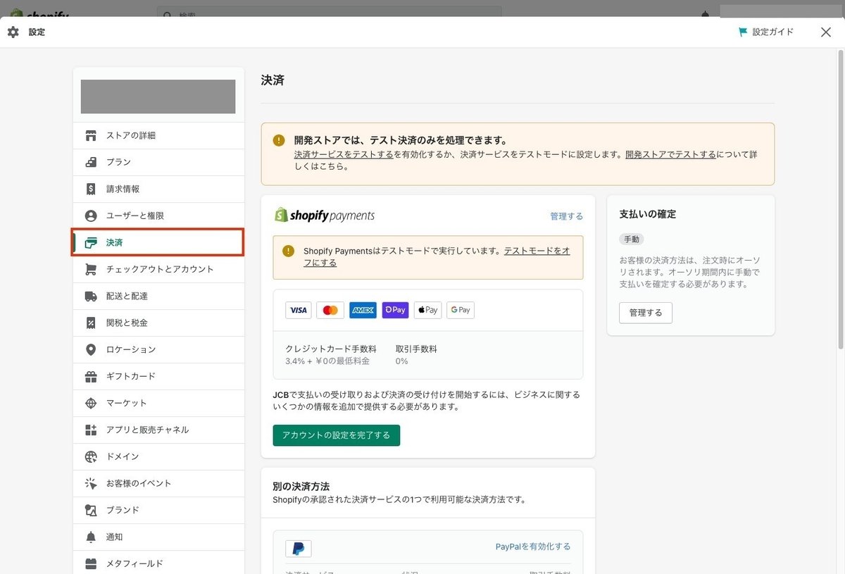This screenshot has width=845, height=574.
Task: Click 管理する button under 支払いの確定
Action: tap(646, 313)
